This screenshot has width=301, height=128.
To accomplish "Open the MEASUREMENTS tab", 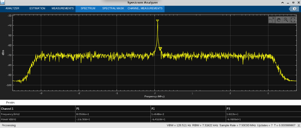I will click(x=63, y=8).
